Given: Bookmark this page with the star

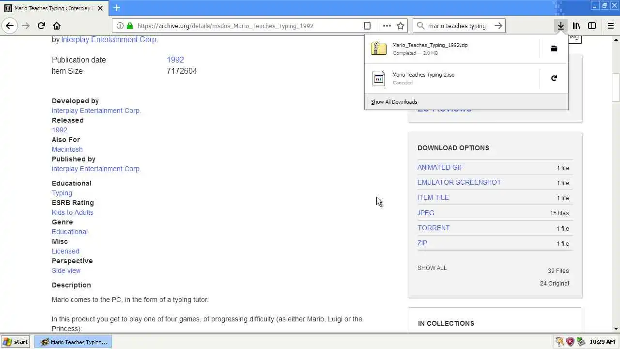Looking at the screenshot, I should (401, 26).
